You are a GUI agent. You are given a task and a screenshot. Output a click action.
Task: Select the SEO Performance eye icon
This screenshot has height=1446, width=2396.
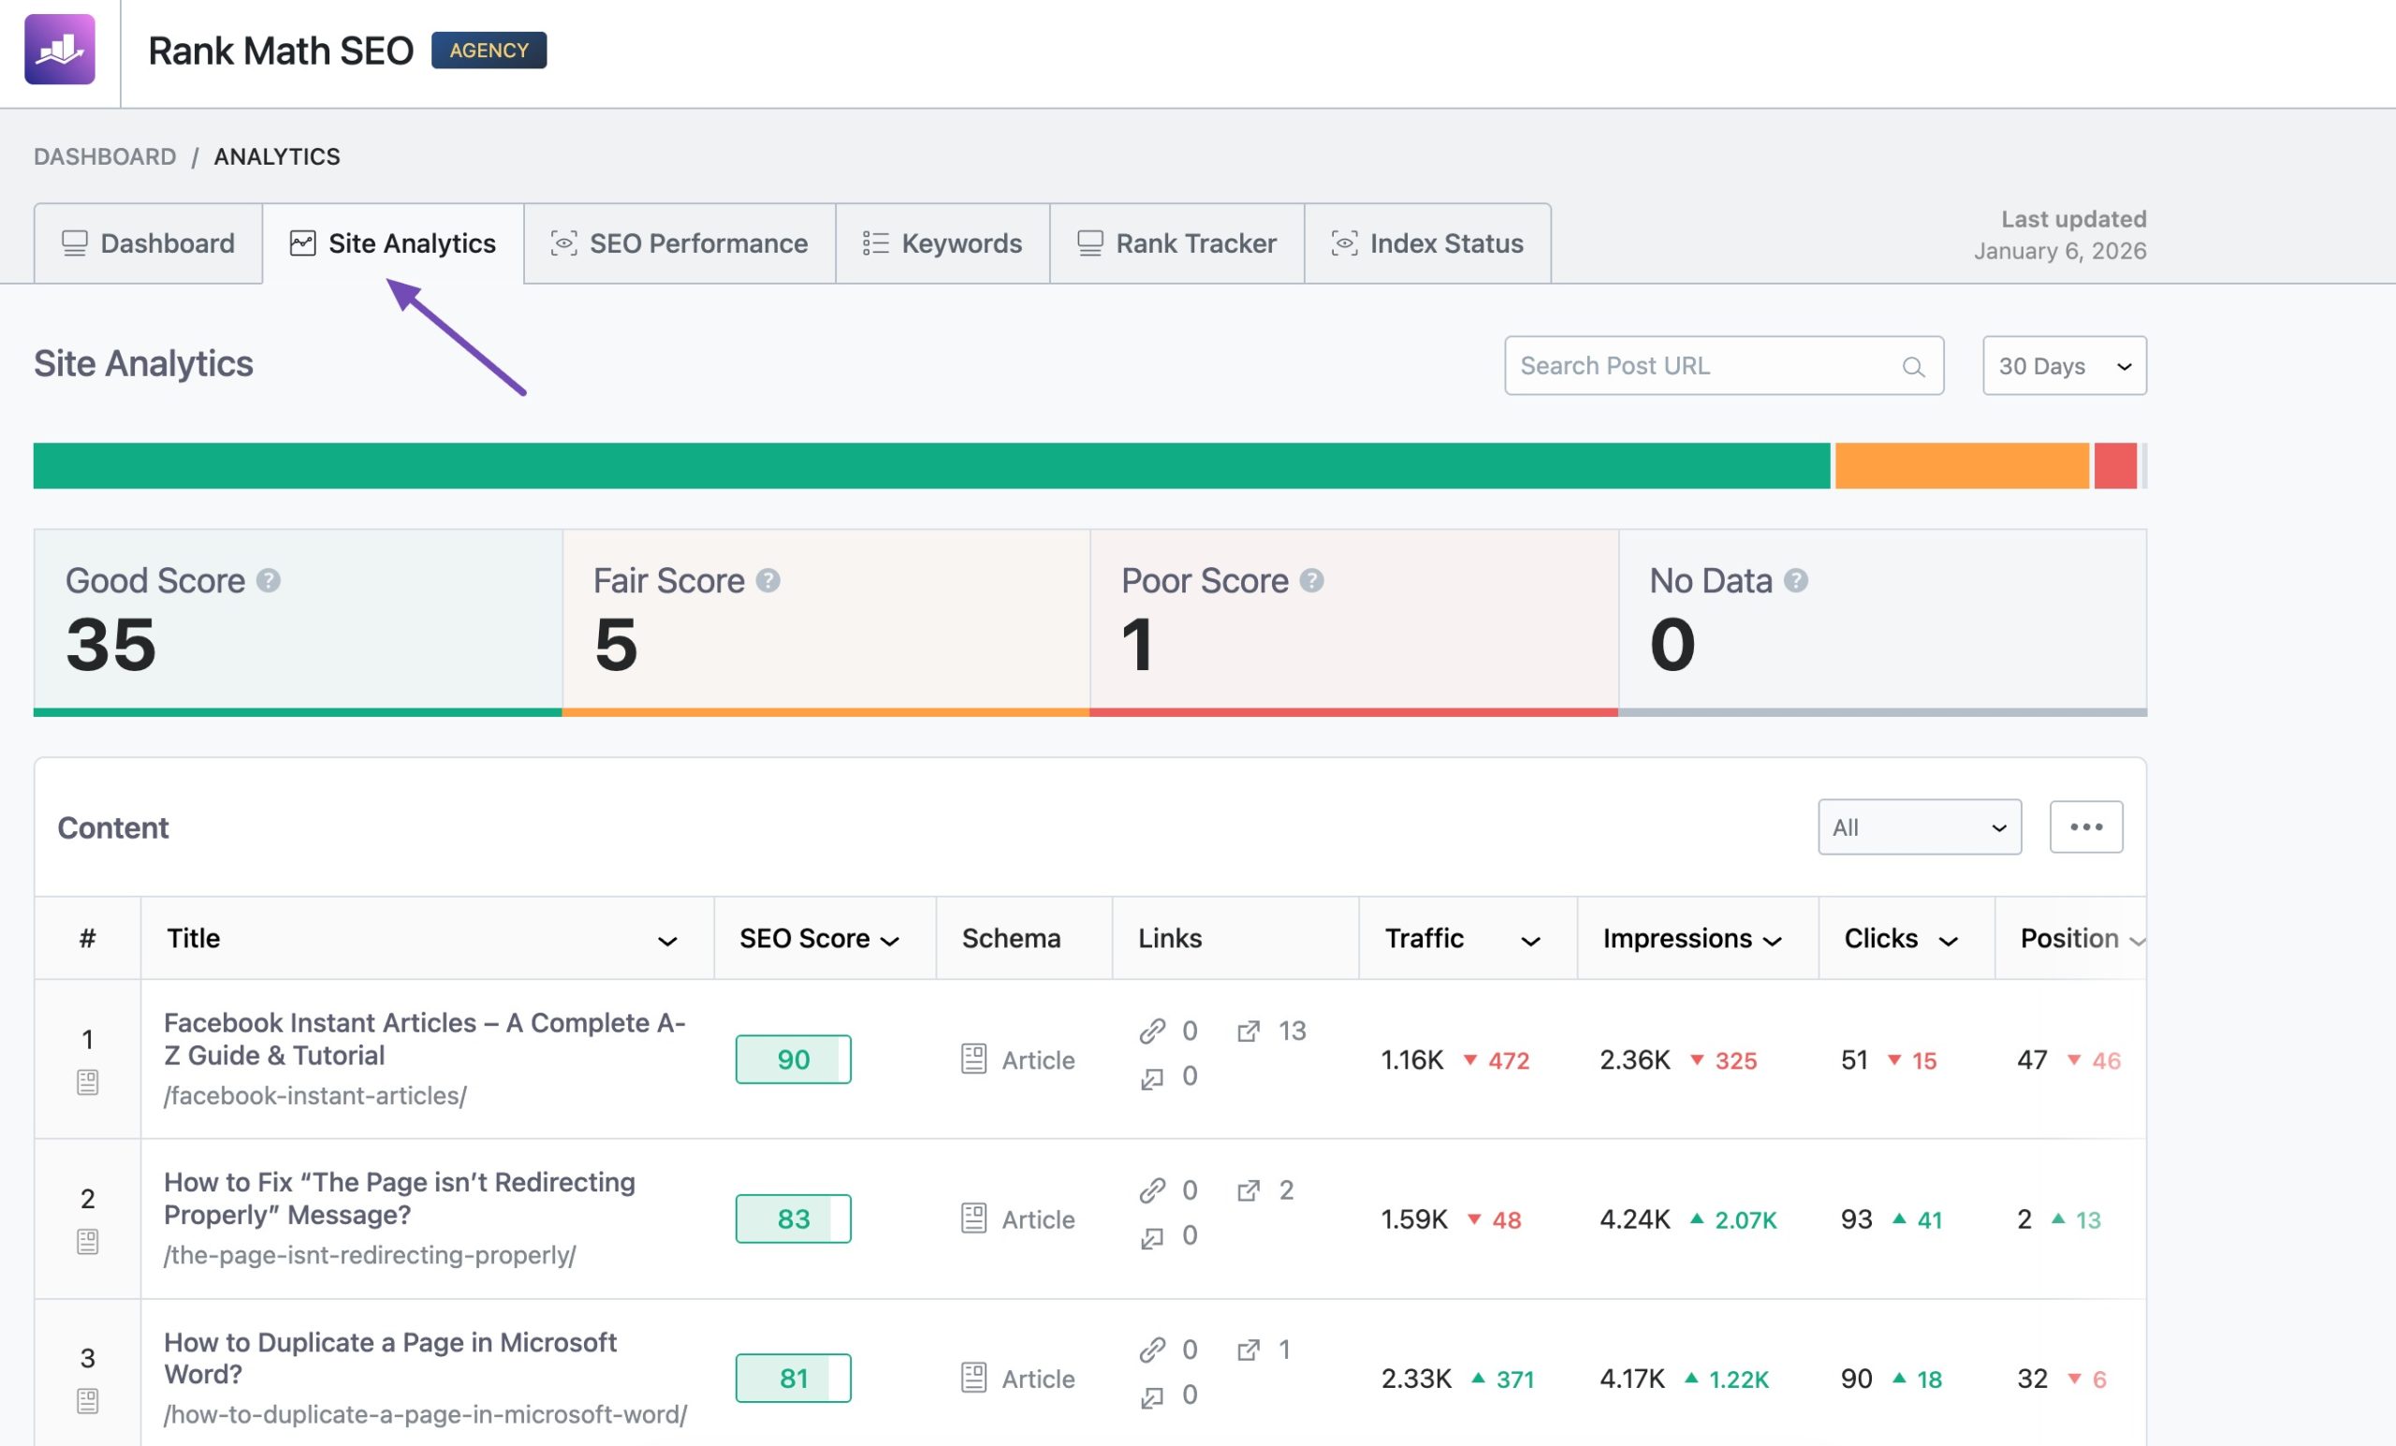pyautogui.click(x=565, y=244)
